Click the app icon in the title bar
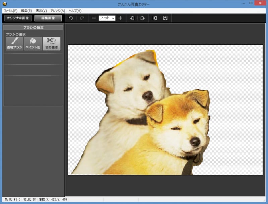The height and width of the screenshot is (204, 268). click(x=5, y=3)
